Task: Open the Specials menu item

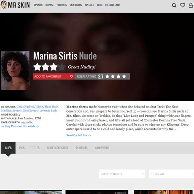Action: pyautogui.click(x=89, y=5)
